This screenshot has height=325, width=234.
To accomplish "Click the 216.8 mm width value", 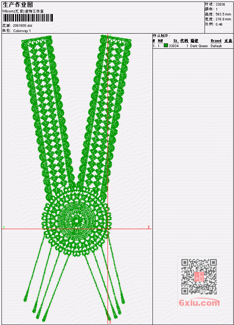I will point(223,19).
